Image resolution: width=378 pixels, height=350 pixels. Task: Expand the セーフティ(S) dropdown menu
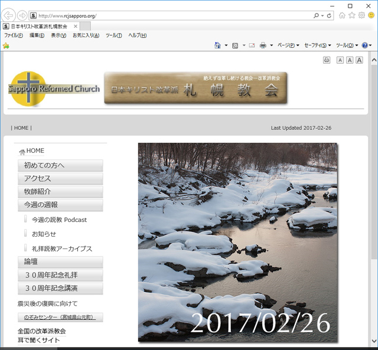pos(318,45)
